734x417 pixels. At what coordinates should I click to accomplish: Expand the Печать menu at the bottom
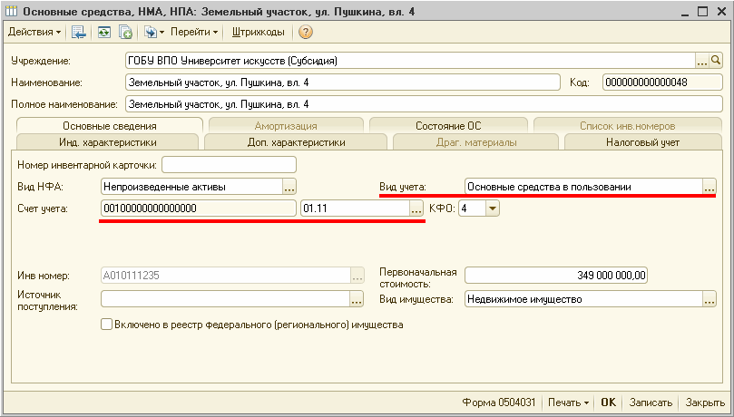tap(569, 402)
